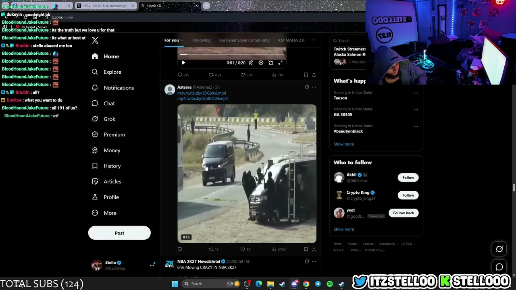
Task: Repost Asterae's post with 13 reposts
Action: (214, 249)
